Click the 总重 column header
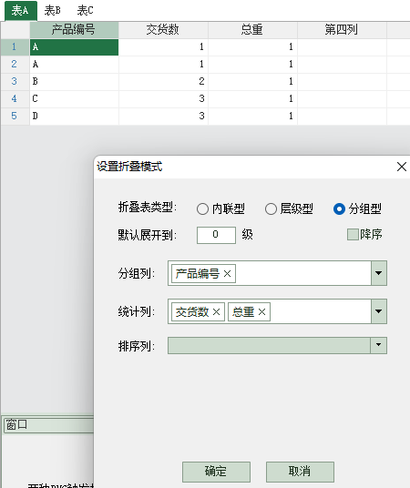 click(252, 30)
